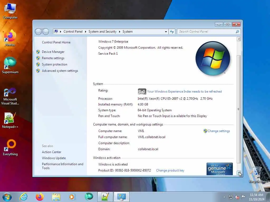Open Windows Explorer folder on taskbar
The width and height of the screenshot is (270, 202).
pyautogui.click(x=56, y=197)
